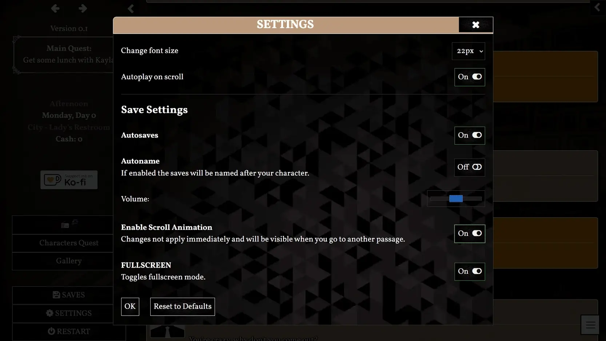The width and height of the screenshot is (606, 341).
Task: Toggle FULLSCREEN mode off
Action: (470, 271)
